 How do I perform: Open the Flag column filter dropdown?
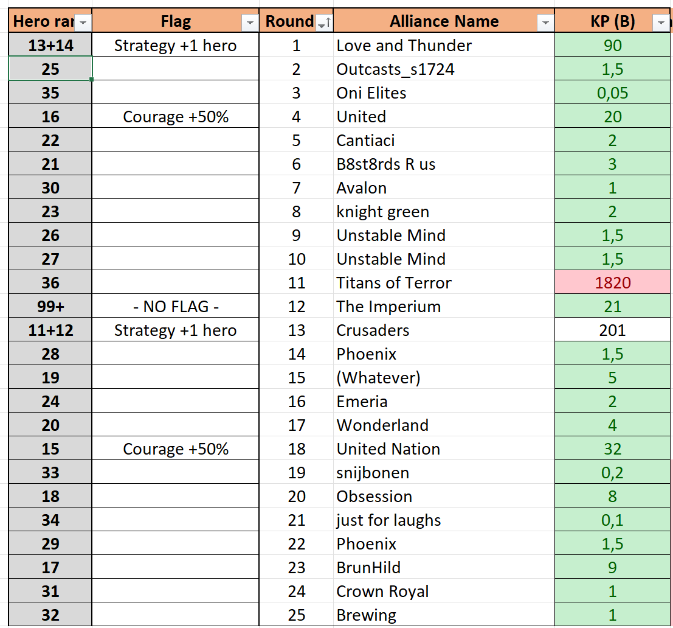pyautogui.click(x=250, y=23)
